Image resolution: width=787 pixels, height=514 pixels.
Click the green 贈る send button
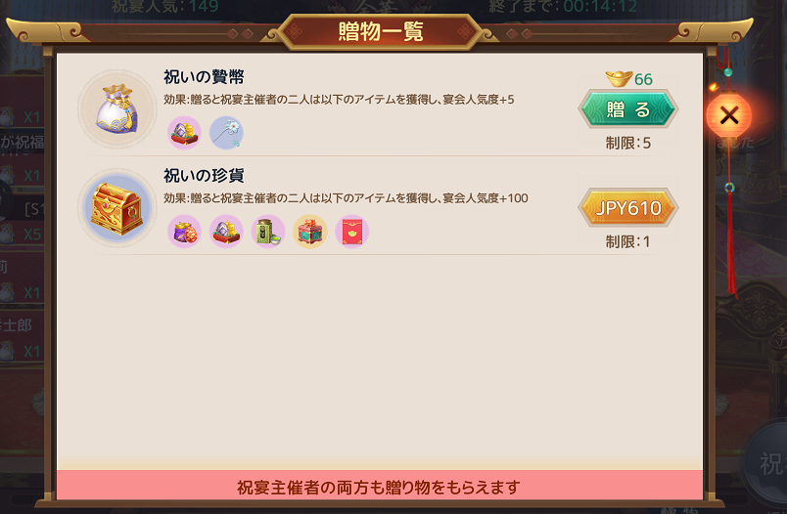click(627, 108)
